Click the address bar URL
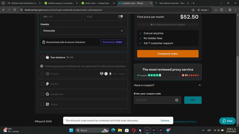The height and width of the screenshot is (134, 239). 63,10
